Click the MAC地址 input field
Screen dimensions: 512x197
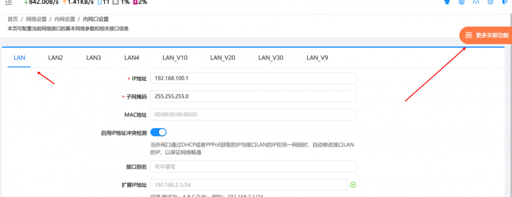[253, 114]
